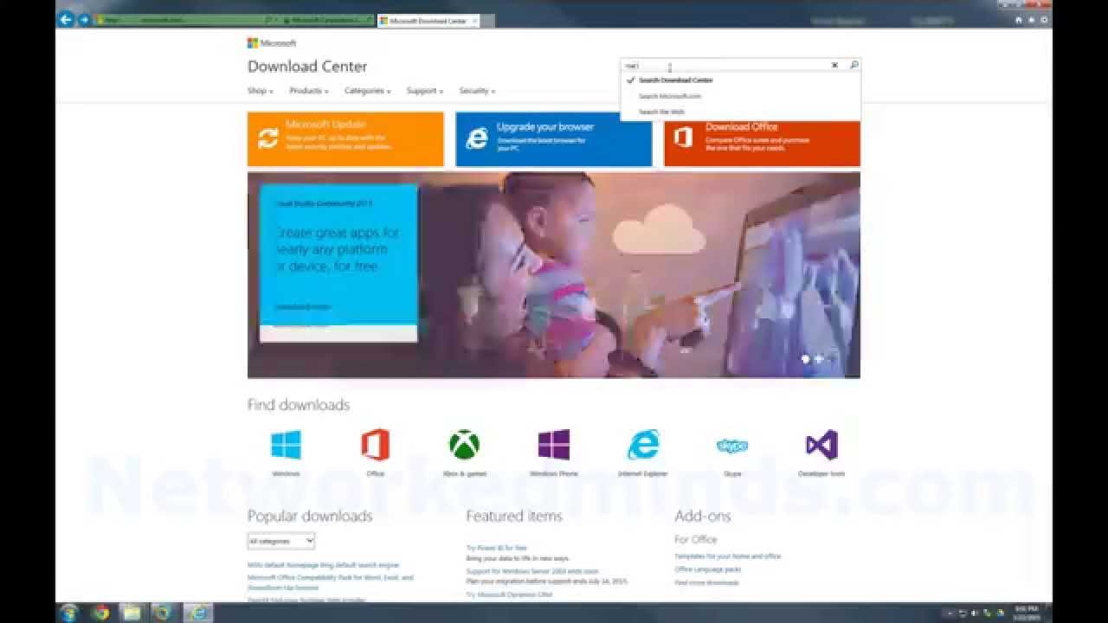Open Internet Explorer downloads icon
Image resolution: width=1108 pixels, height=623 pixels.
(x=643, y=445)
